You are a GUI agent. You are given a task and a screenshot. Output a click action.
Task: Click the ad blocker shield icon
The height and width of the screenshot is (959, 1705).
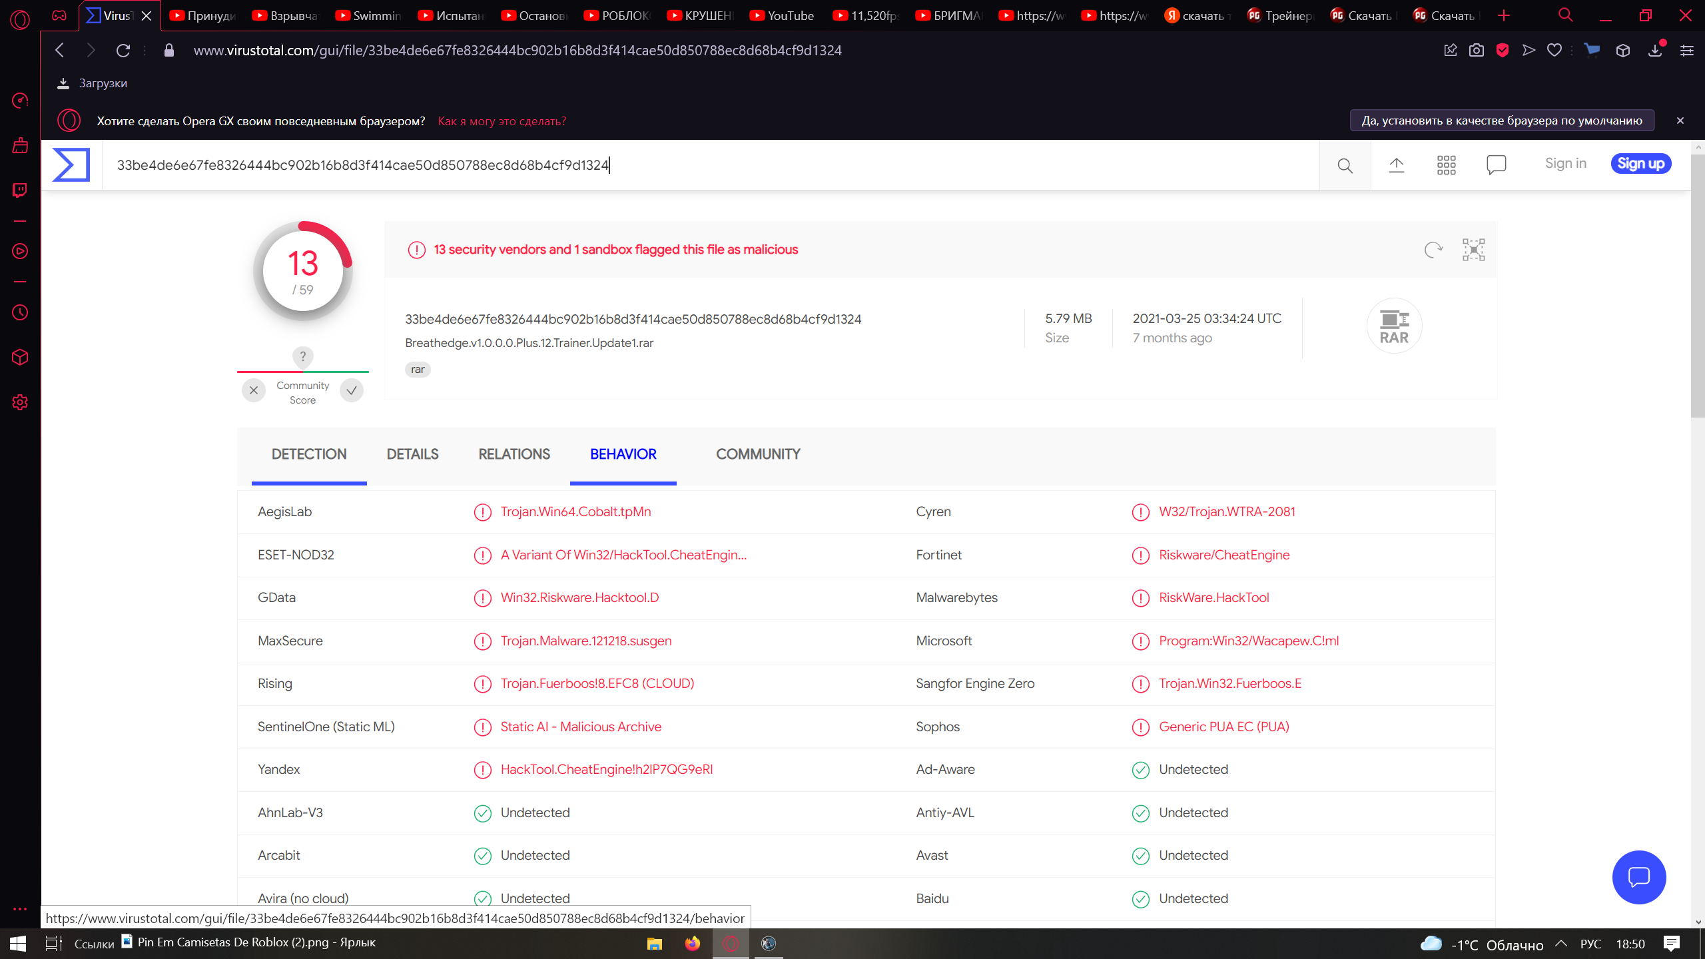coord(1503,51)
